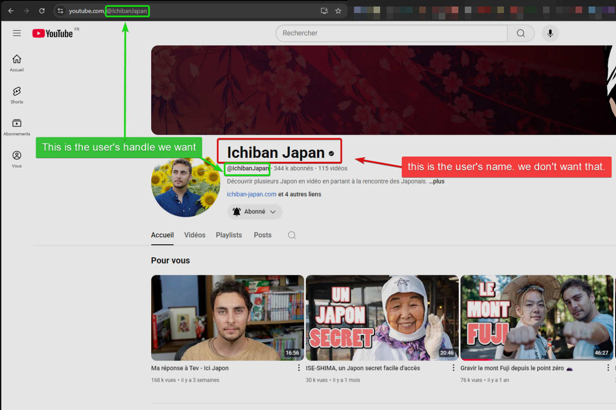The height and width of the screenshot is (410, 616).
Task: Open the Le Mont Fuji thumbnail
Action: click(537, 318)
